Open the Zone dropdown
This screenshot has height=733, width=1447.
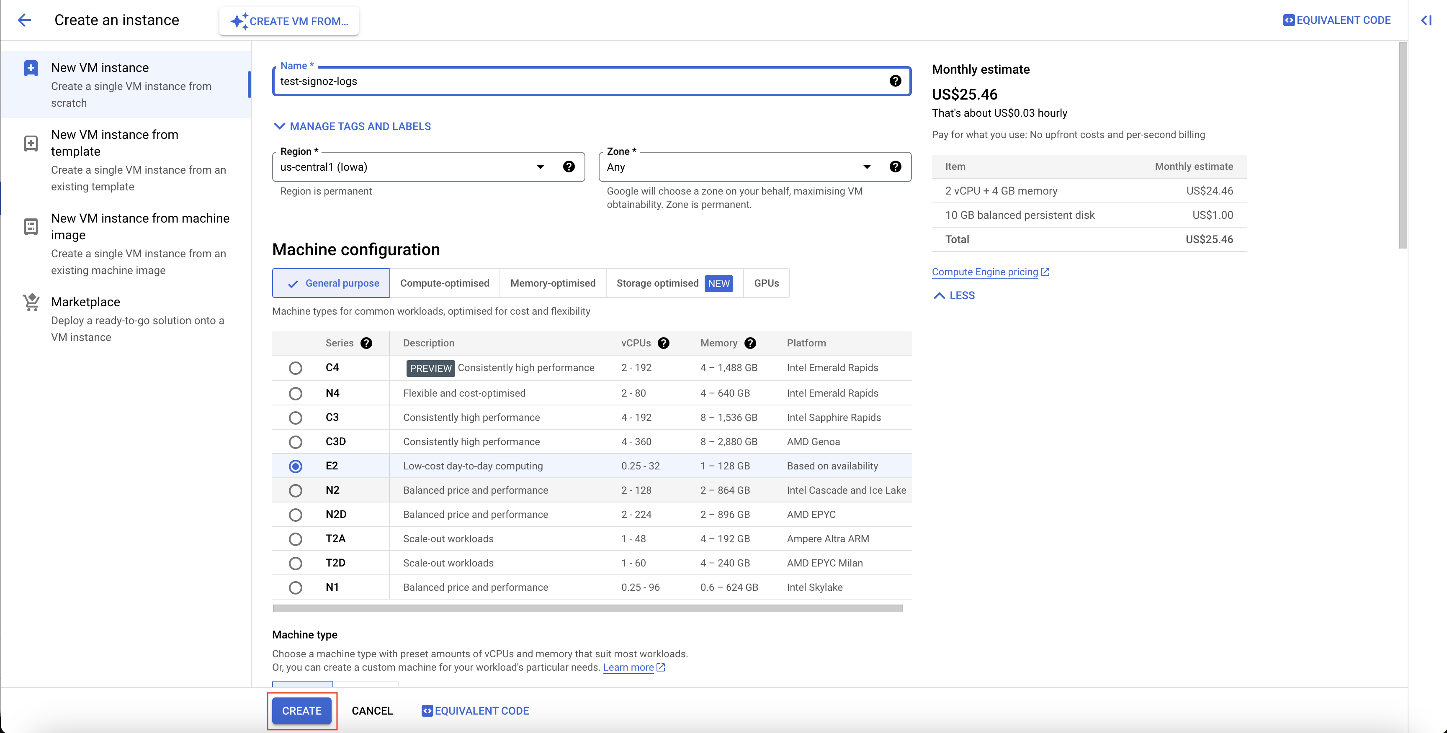(x=755, y=167)
